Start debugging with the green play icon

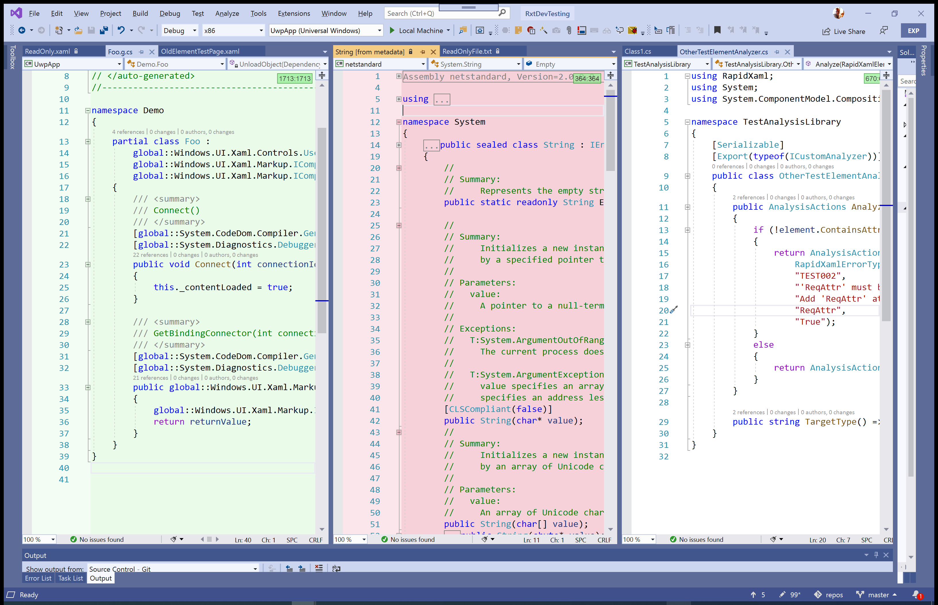tap(392, 30)
